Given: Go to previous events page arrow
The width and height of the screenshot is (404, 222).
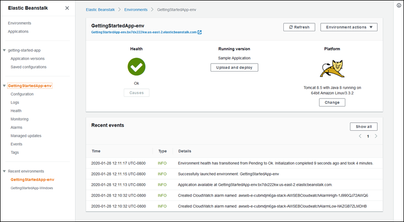Looking at the screenshot, I should (360, 136).
